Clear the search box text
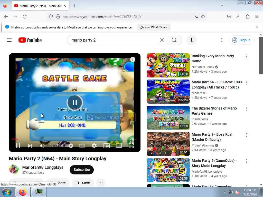This screenshot has width=263, height=197. point(162,40)
